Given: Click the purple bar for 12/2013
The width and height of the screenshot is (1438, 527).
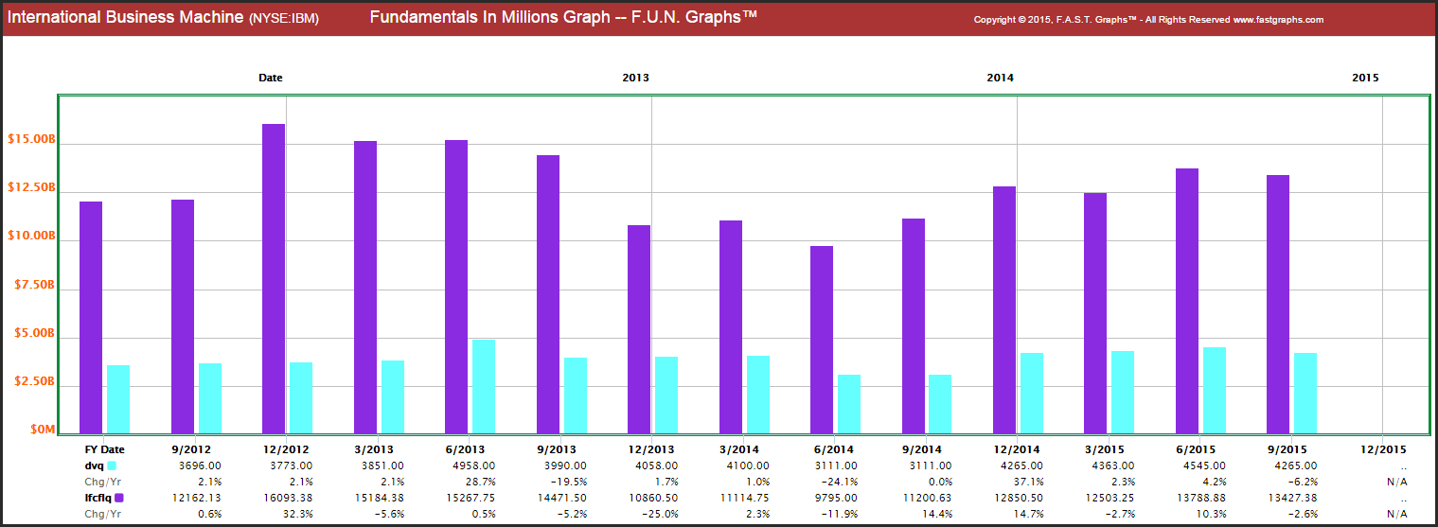Looking at the screenshot, I should click(x=639, y=329).
